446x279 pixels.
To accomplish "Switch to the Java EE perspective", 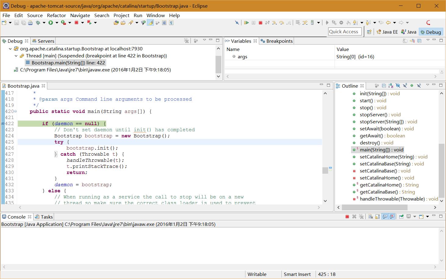I will point(387,32).
